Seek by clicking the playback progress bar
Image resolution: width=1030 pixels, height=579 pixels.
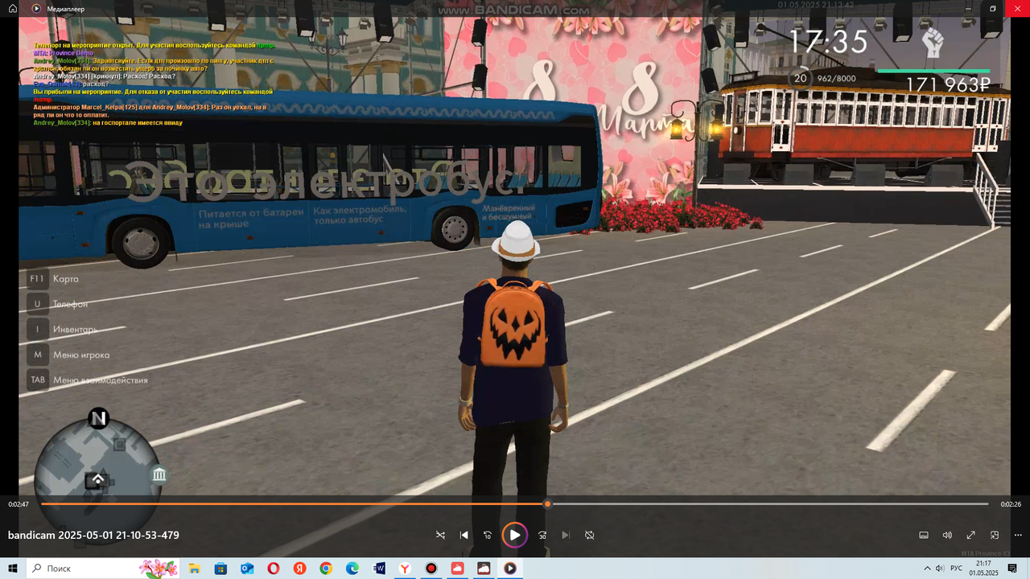click(x=515, y=504)
